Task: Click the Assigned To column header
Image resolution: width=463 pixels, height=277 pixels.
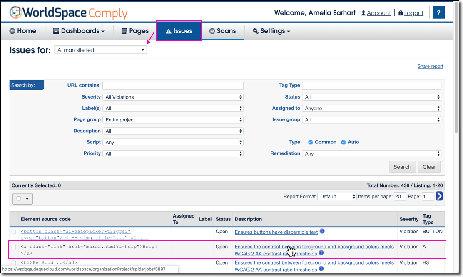Action: (x=184, y=219)
